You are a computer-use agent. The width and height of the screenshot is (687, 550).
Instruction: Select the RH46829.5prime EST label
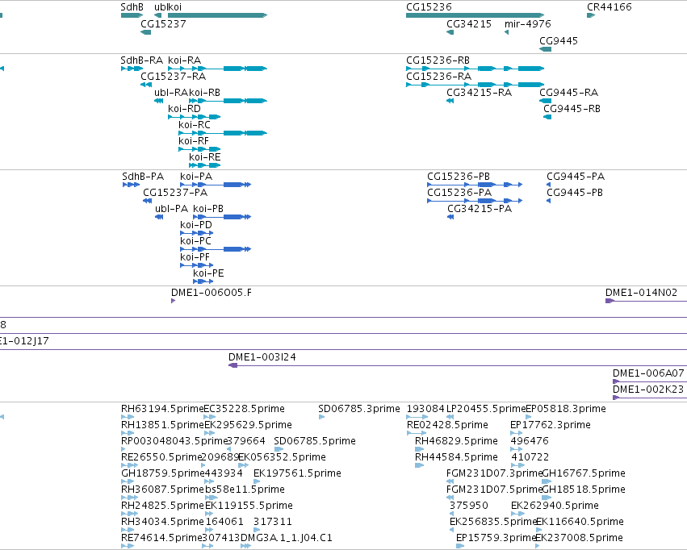pyautogui.click(x=456, y=441)
